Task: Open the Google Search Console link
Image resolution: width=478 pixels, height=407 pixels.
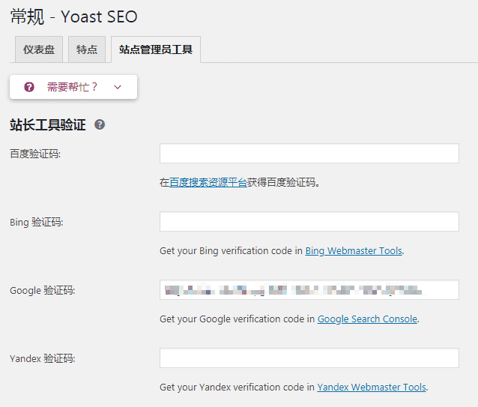Action: tap(367, 319)
